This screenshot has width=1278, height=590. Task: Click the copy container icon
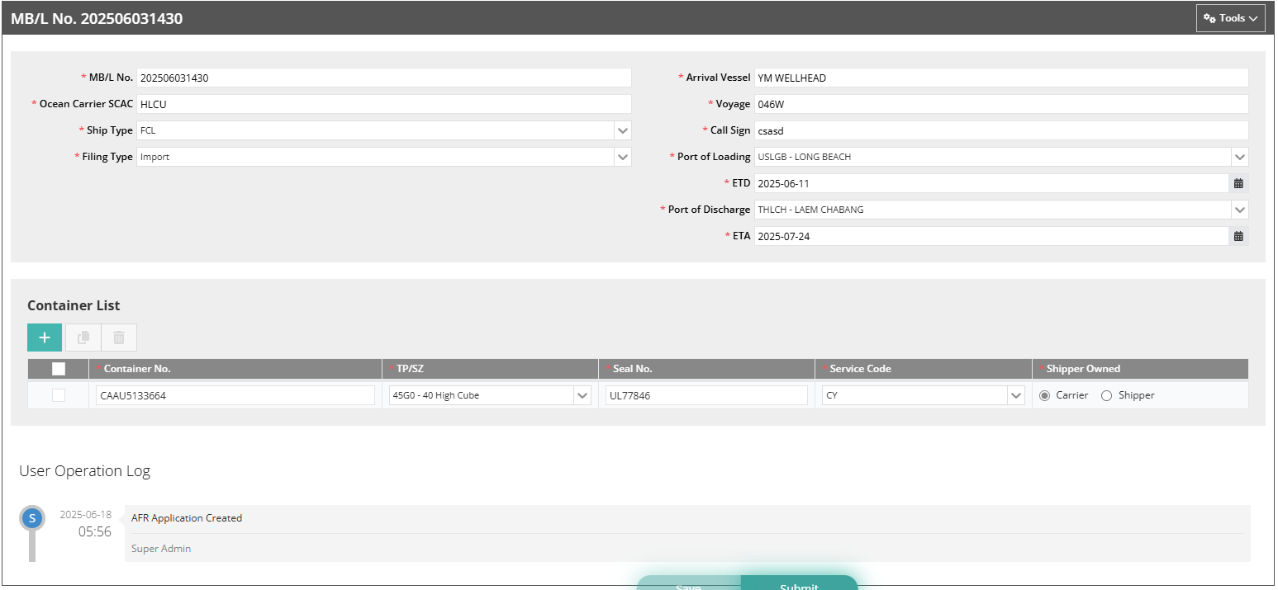click(83, 337)
